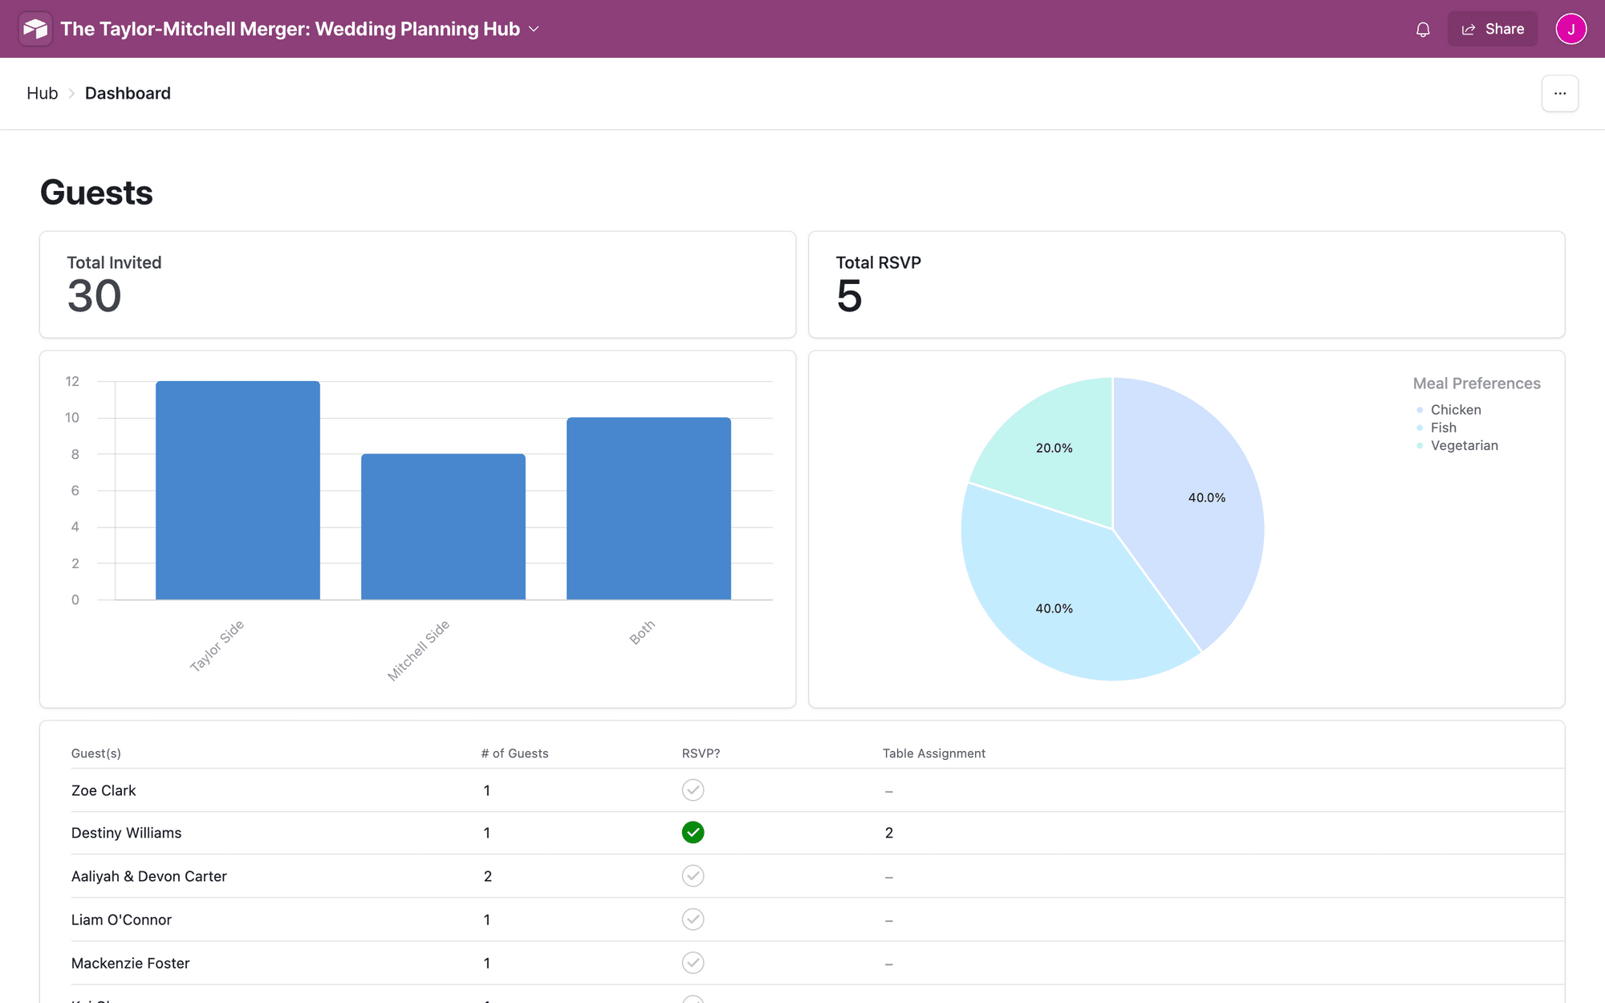
Task: Expand the wedding hub title dropdown
Action: pyautogui.click(x=533, y=29)
